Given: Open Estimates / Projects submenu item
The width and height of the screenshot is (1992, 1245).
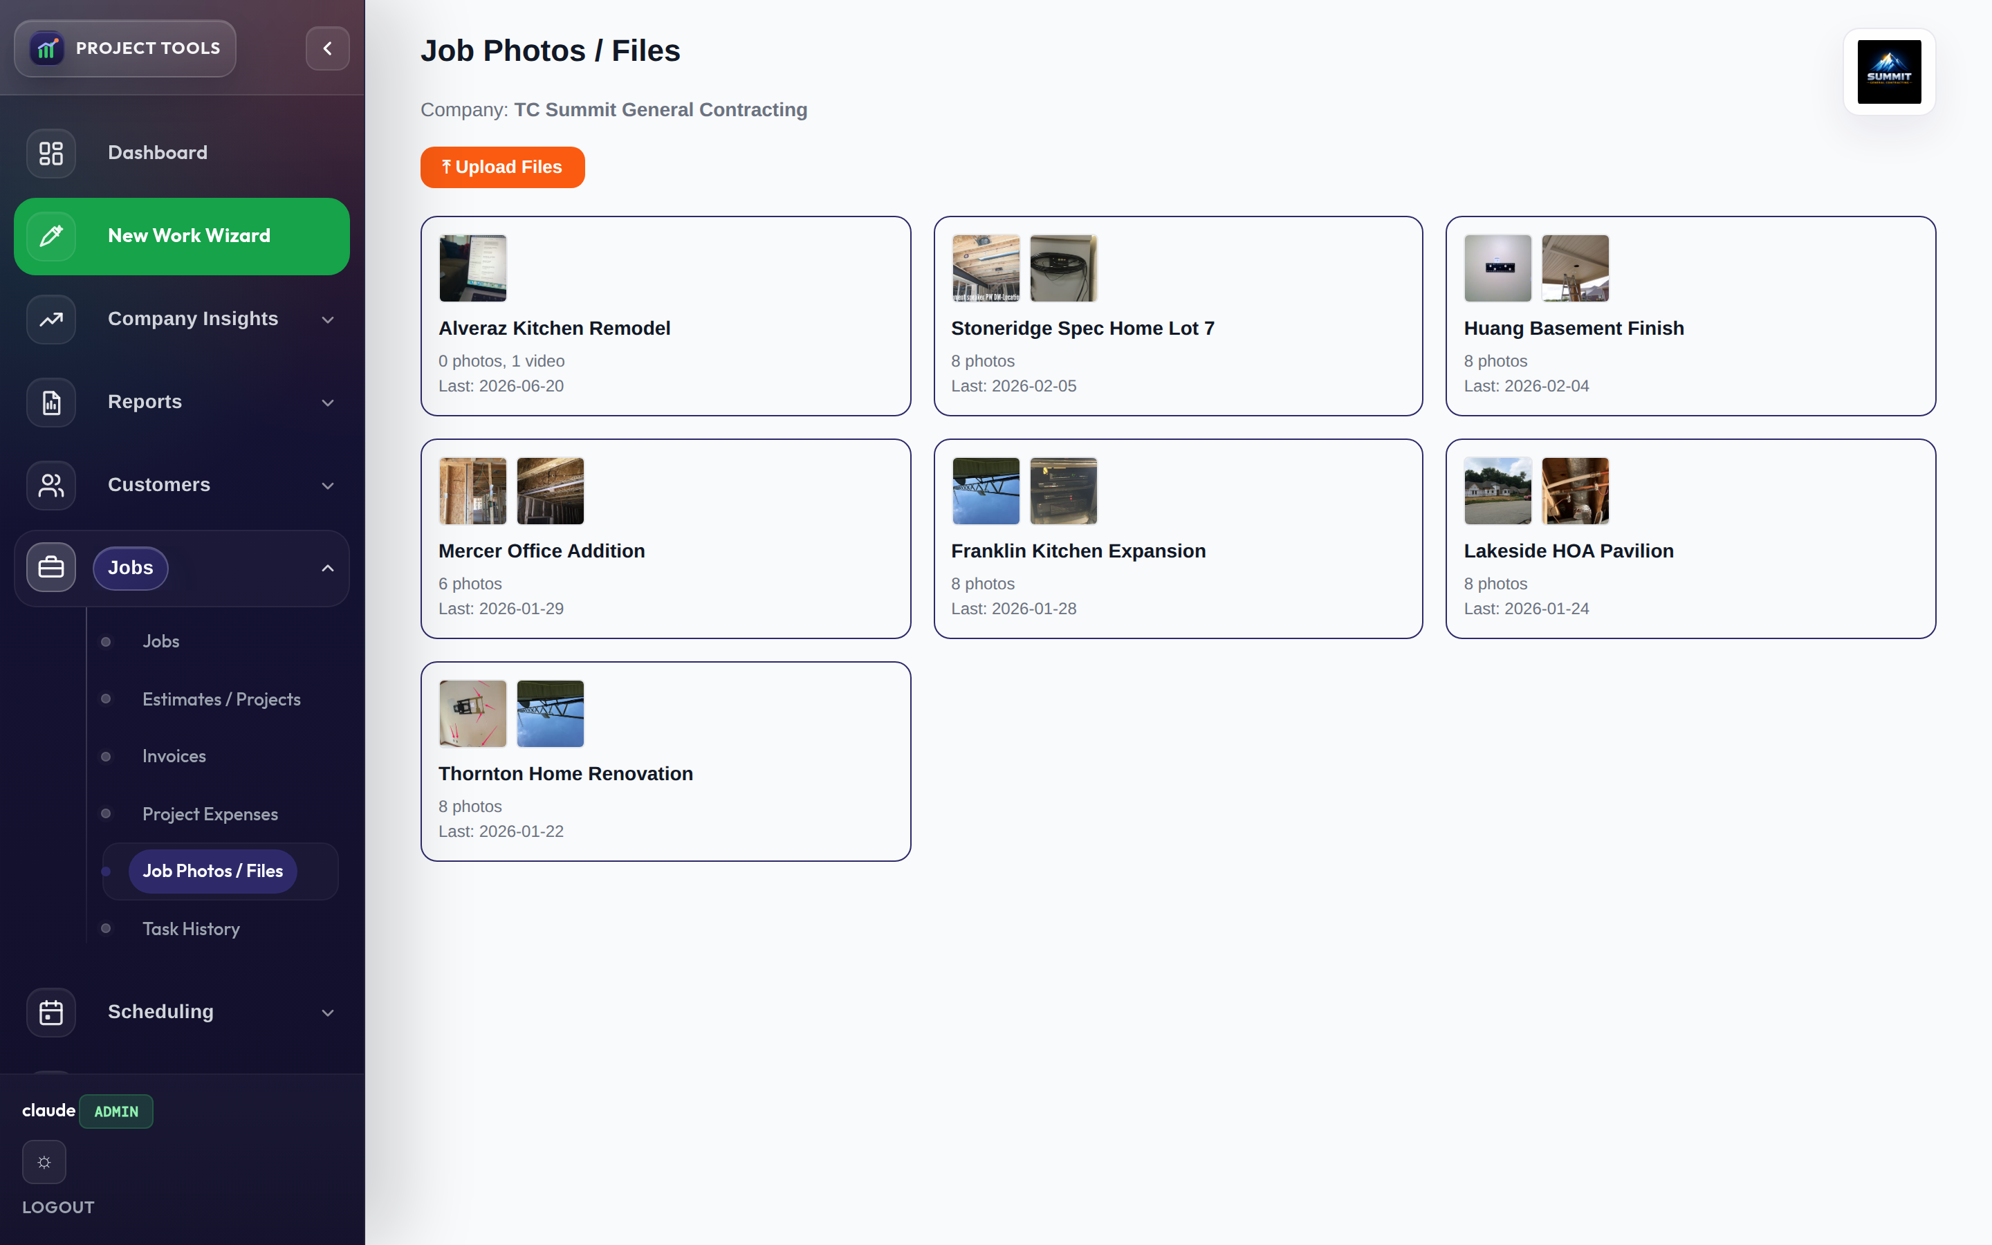Looking at the screenshot, I should (221, 699).
